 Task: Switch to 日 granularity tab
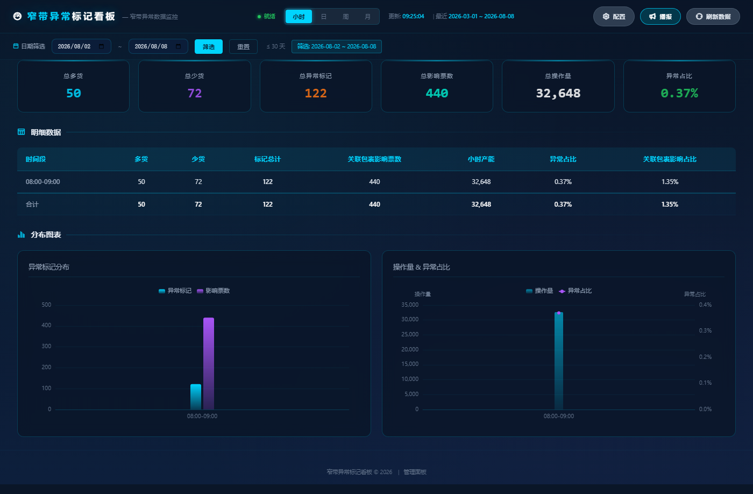point(324,17)
